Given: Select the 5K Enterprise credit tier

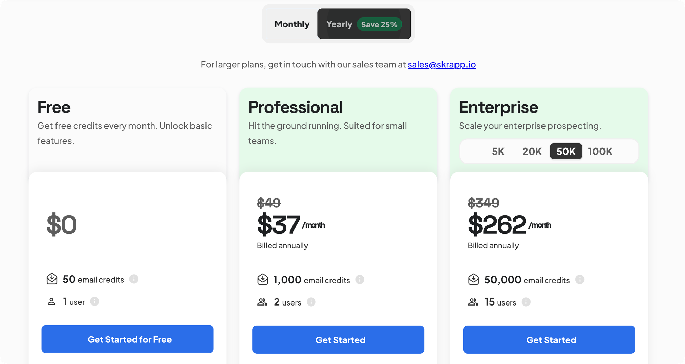Looking at the screenshot, I should [498, 151].
